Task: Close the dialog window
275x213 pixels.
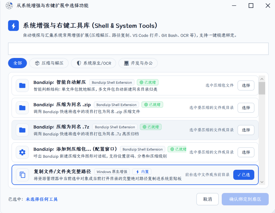Action: (x=268, y=6)
